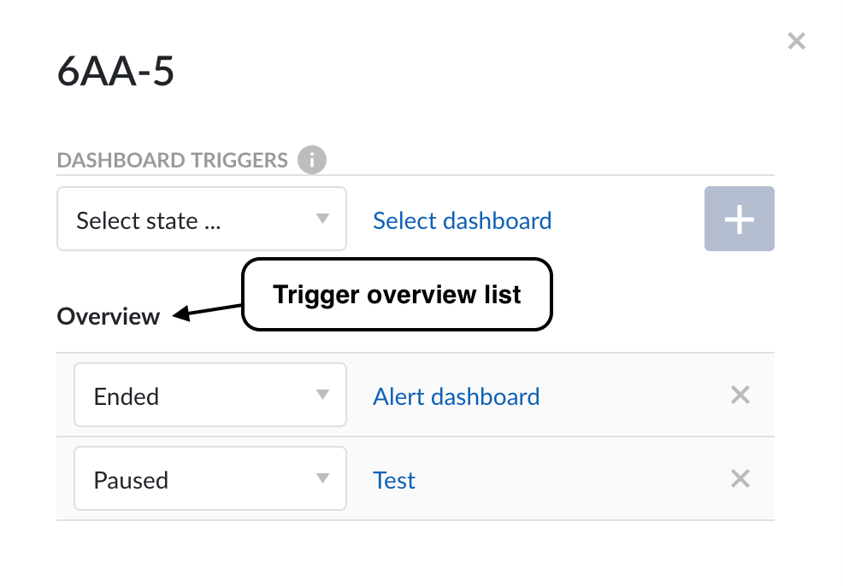
Task: Click the X to close the 6AA-5 dialog
Action: coord(796,40)
